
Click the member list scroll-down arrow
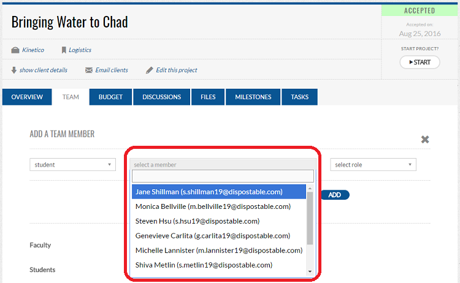pyautogui.click(x=310, y=271)
